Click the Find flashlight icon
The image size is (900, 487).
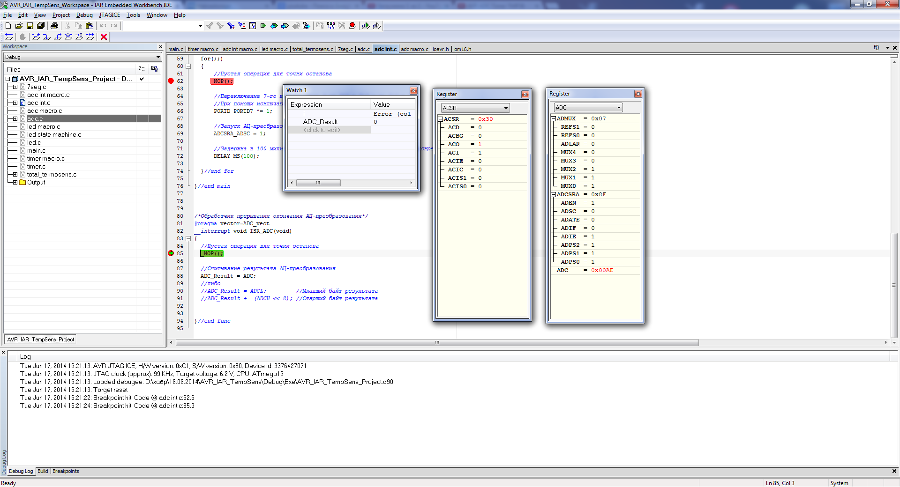click(231, 26)
